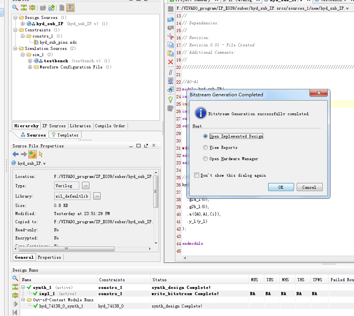
Task: Select the View Reports radio button
Action: click(205, 147)
